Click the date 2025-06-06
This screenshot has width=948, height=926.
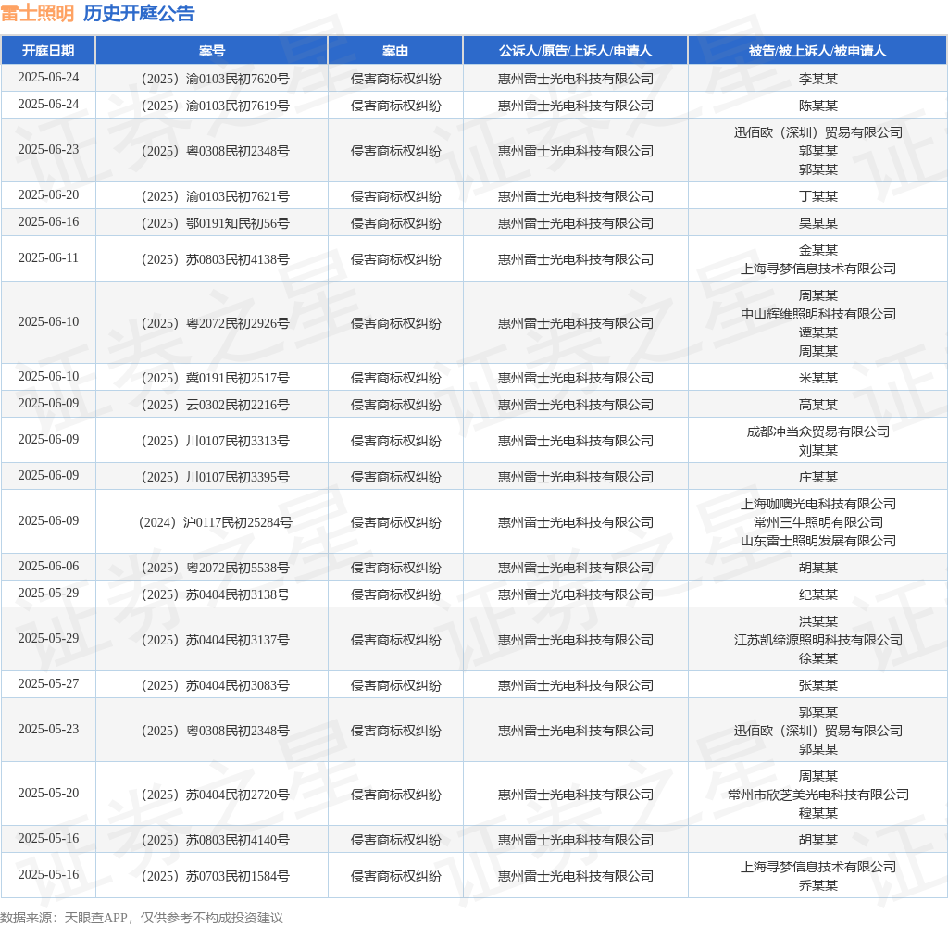click(x=48, y=566)
